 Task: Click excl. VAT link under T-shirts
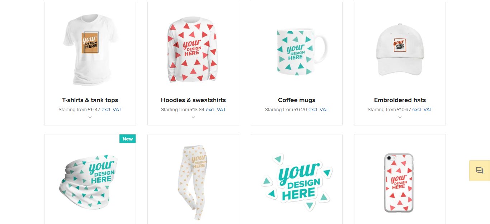[112, 110]
